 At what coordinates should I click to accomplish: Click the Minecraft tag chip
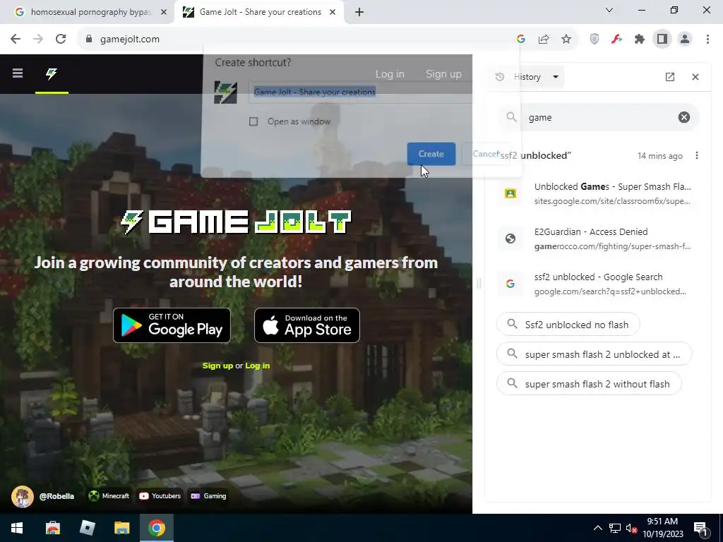pyautogui.click(x=109, y=496)
